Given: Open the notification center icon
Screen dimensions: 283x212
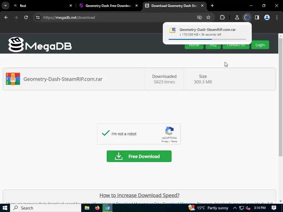Looking at the screenshot, I should click(x=274, y=208).
